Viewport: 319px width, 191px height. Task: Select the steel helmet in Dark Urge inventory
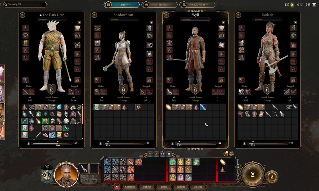66,114
